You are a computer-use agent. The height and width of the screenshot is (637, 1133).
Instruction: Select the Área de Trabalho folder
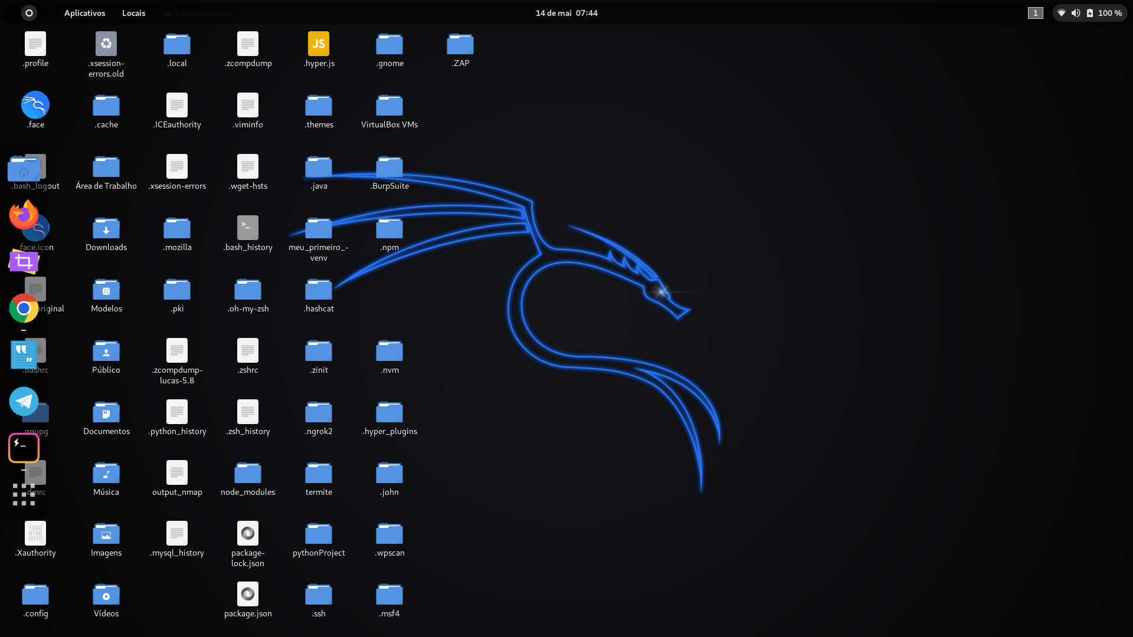(106, 166)
